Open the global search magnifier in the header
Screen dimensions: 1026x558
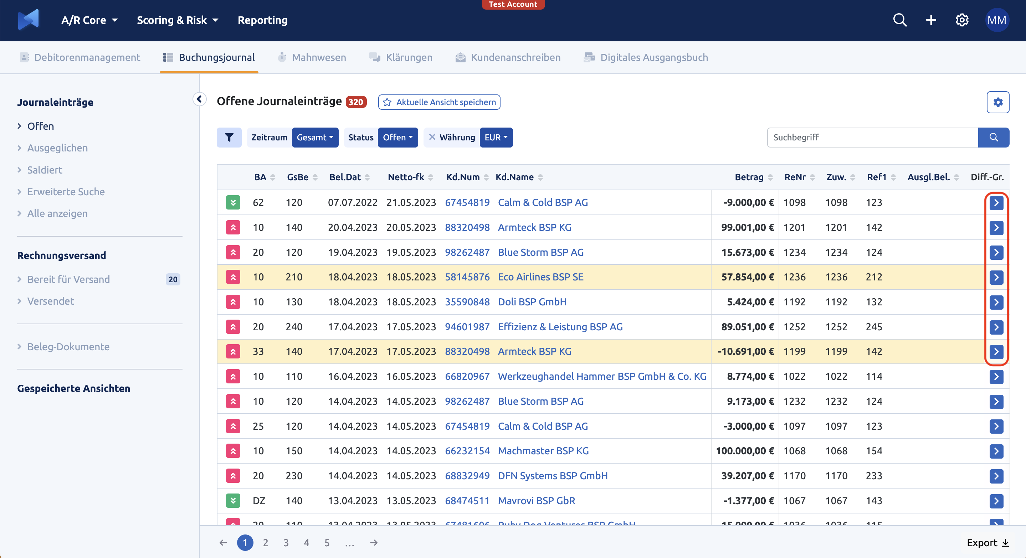click(x=900, y=20)
